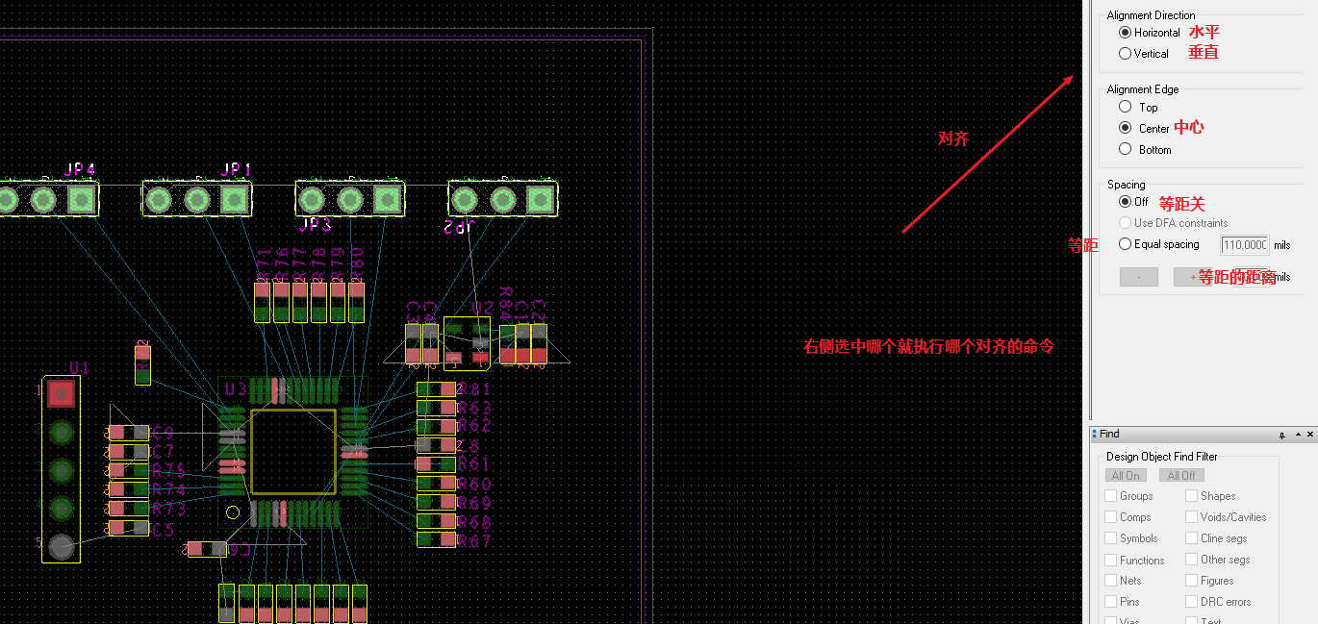The height and width of the screenshot is (624, 1318).
Task: Close the Find panel
Action: 1308,434
